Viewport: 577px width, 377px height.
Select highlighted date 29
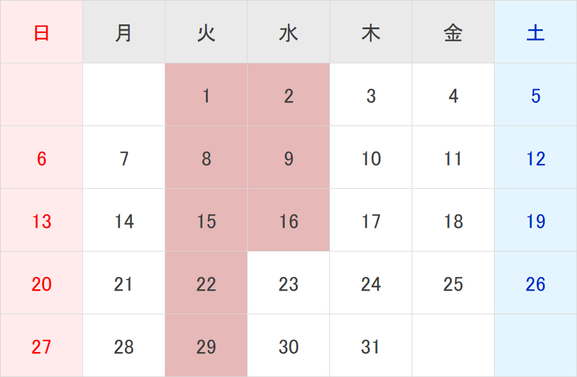(x=206, y=346)
